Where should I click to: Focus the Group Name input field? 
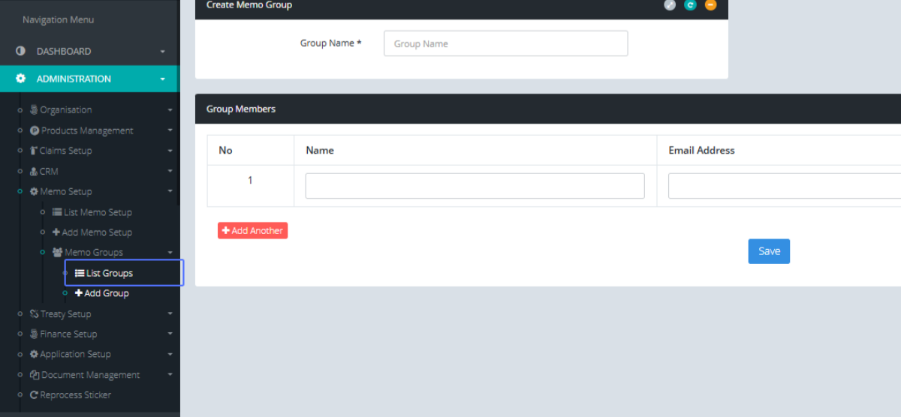(505, 43)
